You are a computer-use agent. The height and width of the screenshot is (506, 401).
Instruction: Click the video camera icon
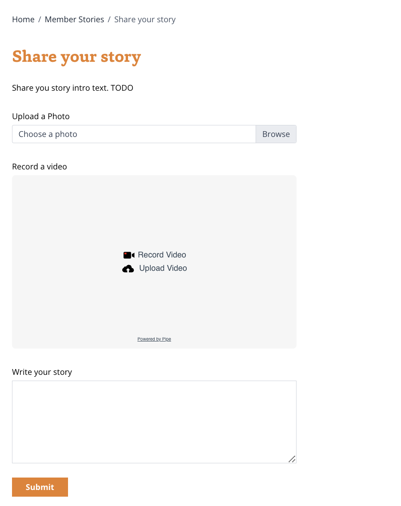[129, 255]
